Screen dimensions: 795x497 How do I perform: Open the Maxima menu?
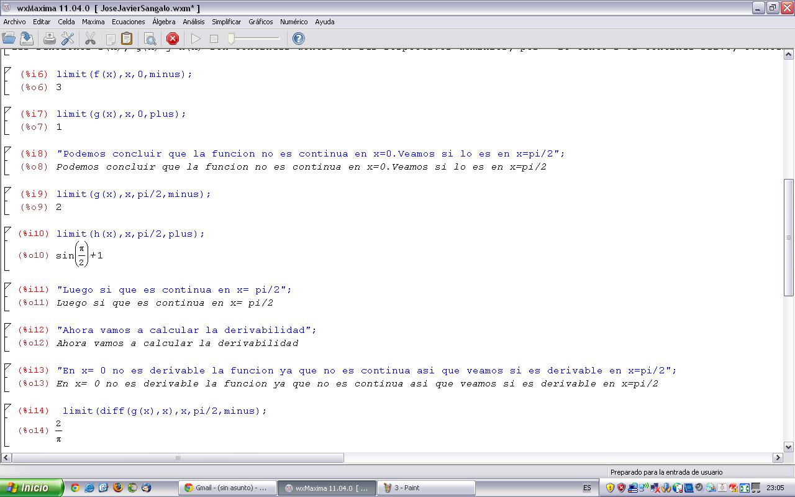tap(93, 22)
